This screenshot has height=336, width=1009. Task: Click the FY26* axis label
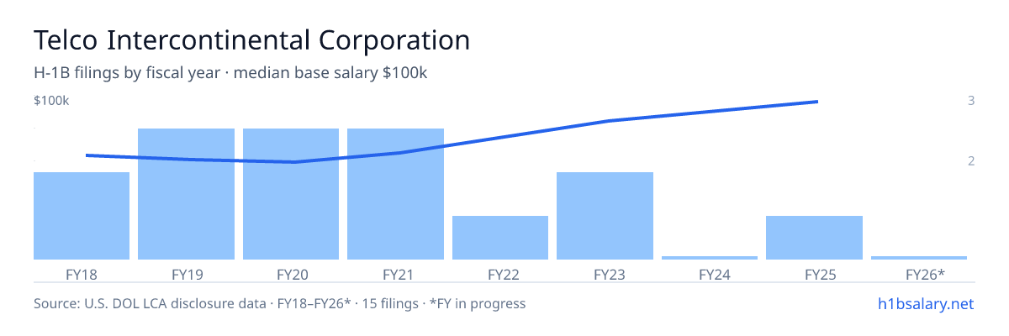925,275
